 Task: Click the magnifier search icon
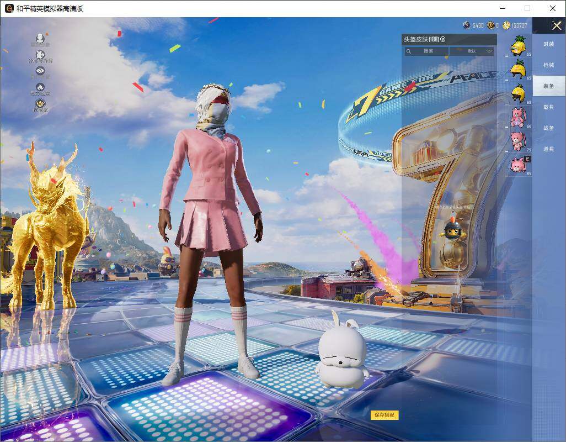[x=409, y=51]
